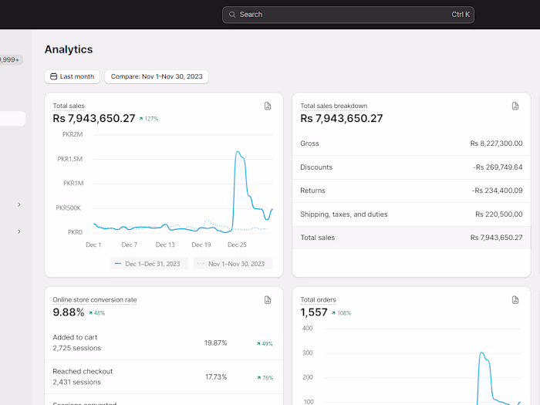The width and height of the screenshot is (540, 405).
Task: Click the 108% total orders increase indicator
Action: click(341, 313)
